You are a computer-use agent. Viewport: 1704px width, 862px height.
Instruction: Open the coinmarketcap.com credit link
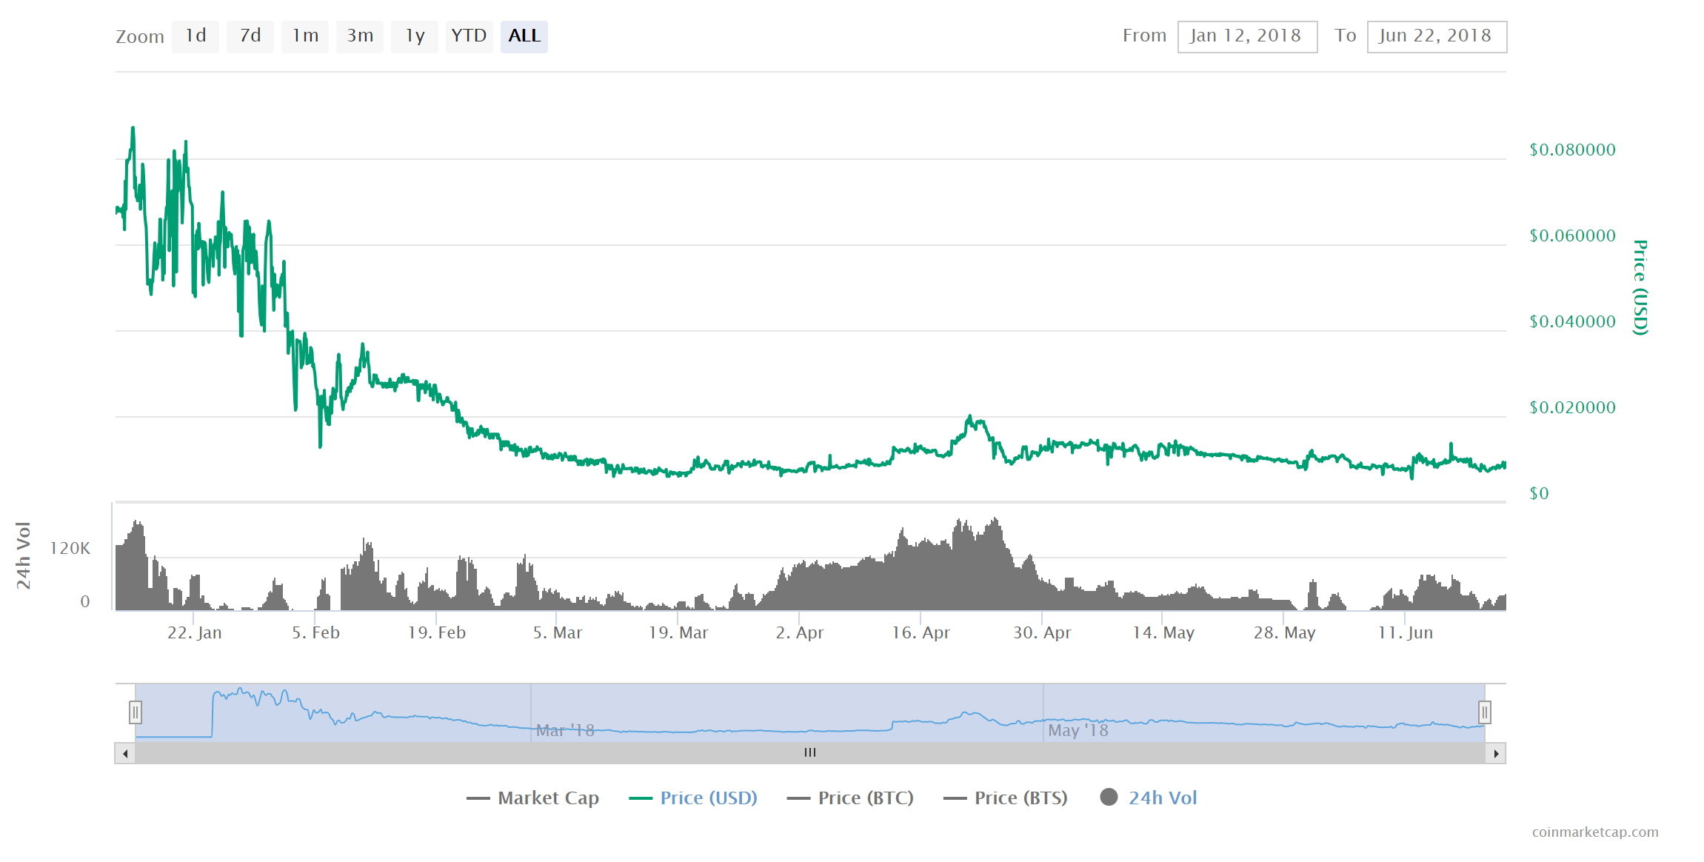[x=1595, y=832]
